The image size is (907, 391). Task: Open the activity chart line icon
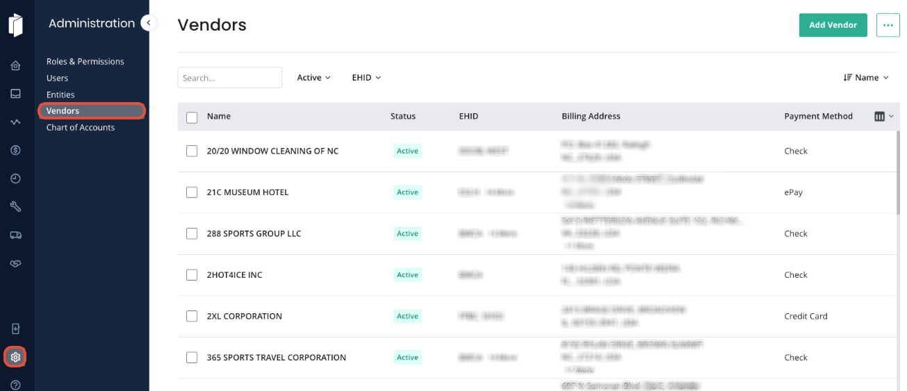coord(15,122)
